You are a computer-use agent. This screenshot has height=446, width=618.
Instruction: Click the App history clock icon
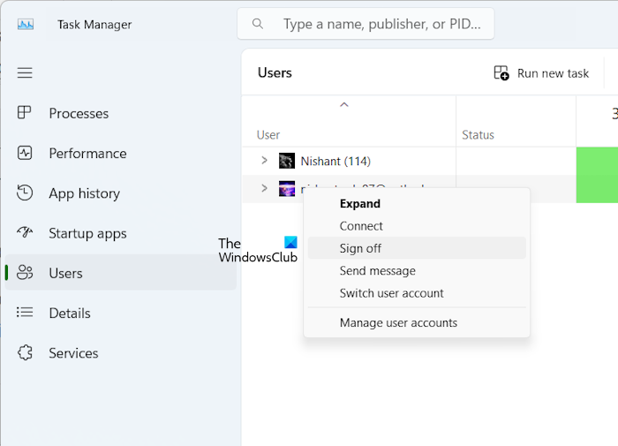click(25, 193)
